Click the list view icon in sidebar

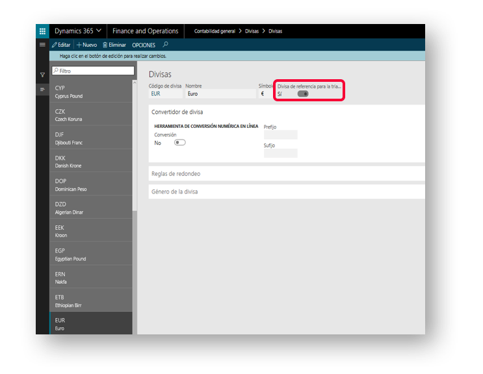[42, 90]
